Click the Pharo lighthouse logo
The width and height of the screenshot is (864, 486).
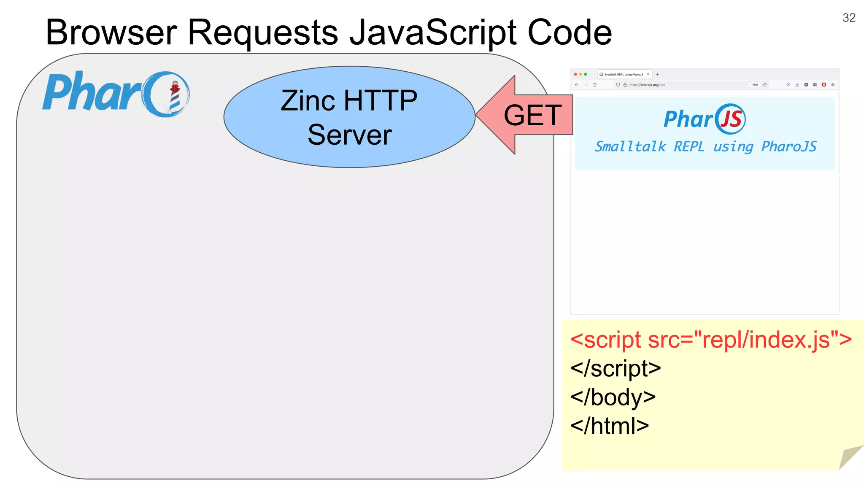point(116,94)
